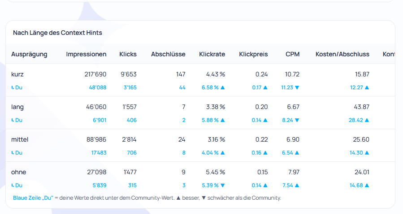Click the cost per conversion 25.60
Screen dimensions: 403x214
[x=361, y=139]
